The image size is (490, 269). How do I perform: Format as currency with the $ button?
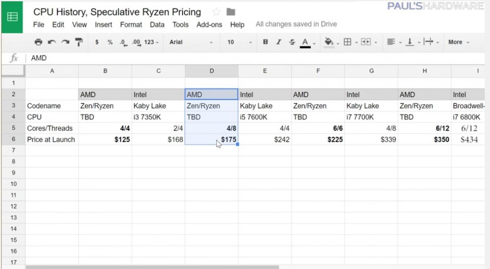pos(97,42)
